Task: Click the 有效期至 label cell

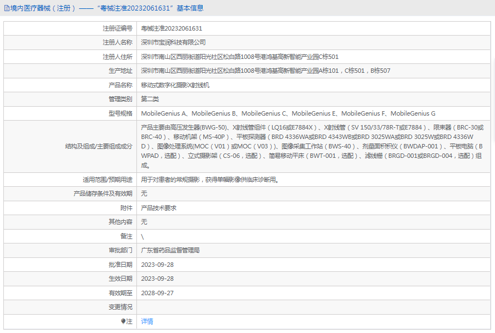Action: pos(70,293)
